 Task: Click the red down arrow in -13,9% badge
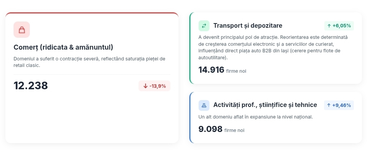tap(145, 86)
